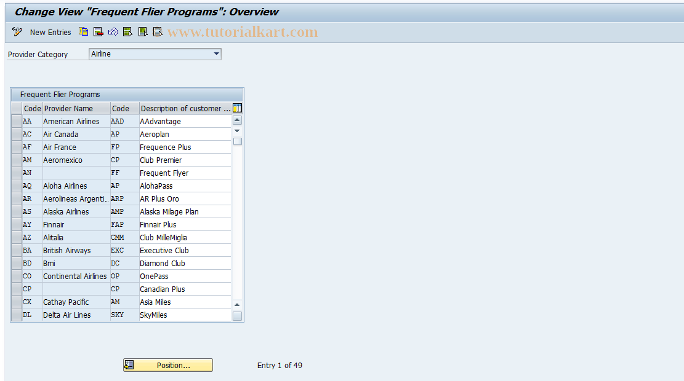684x381 pixels.
Task: Click the Club MilleMiglia cell
Action: 185,237
